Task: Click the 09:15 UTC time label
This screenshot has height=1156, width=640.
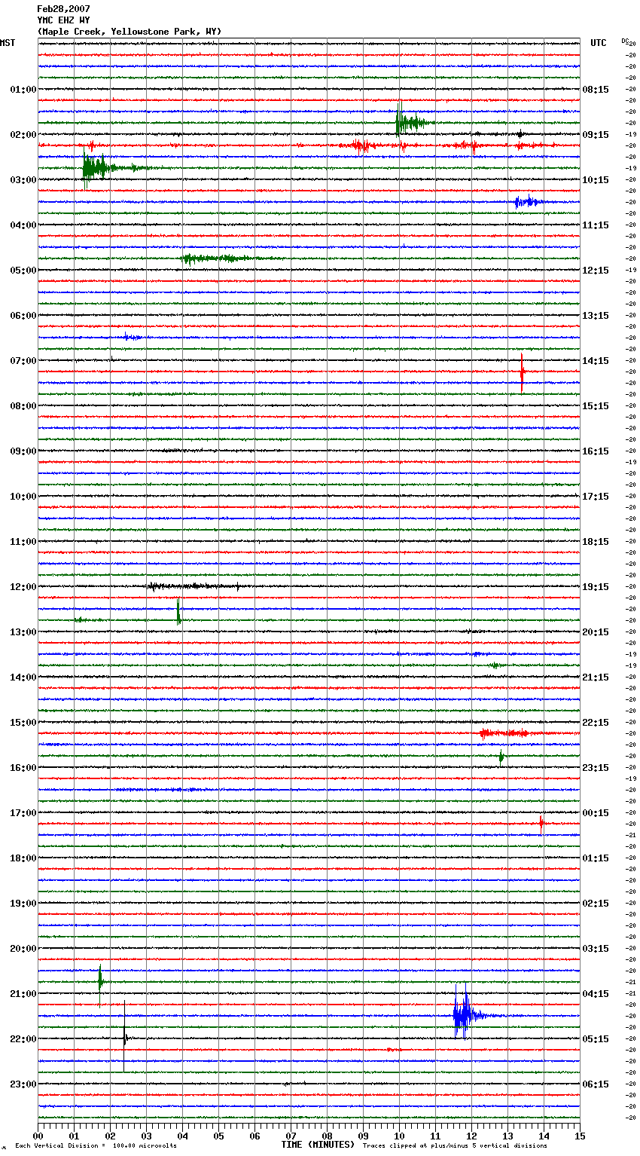Action: tap(596, 135)
